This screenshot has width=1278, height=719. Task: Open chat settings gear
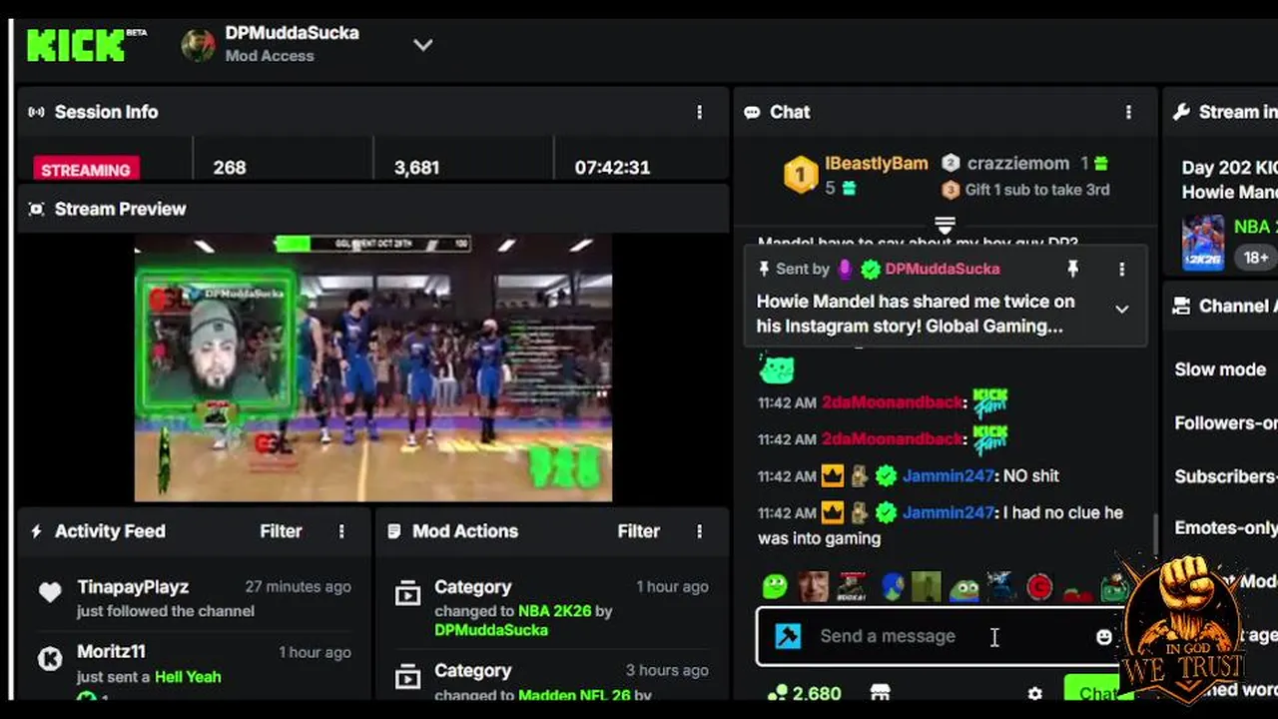click(1034, 692)
